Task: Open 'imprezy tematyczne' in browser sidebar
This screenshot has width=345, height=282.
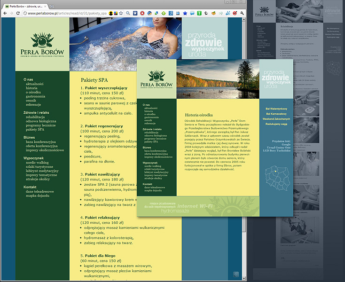Action: tap(41, 175)
